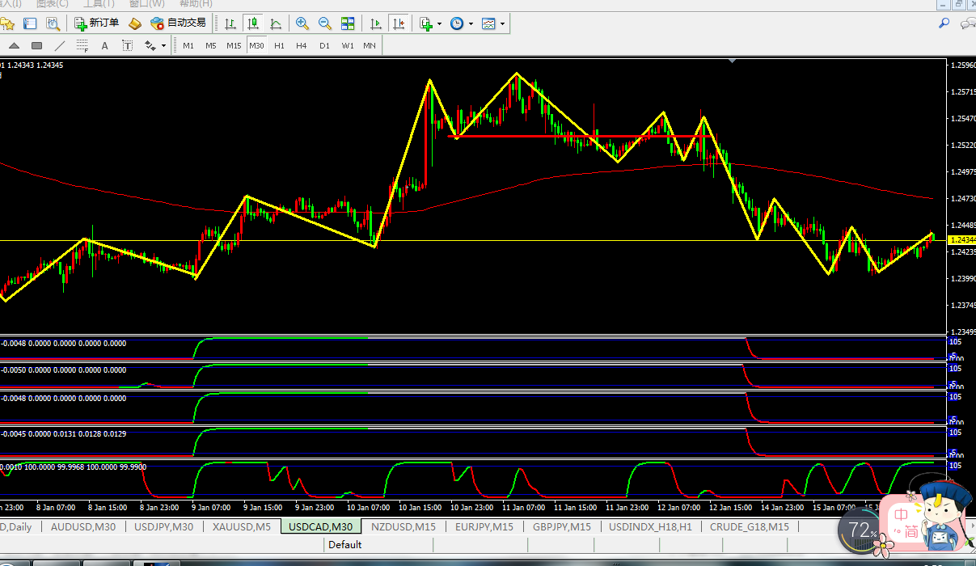Select the rectangle drawing tool
Screen dimensions: 976x566
(x=36, y=45)
